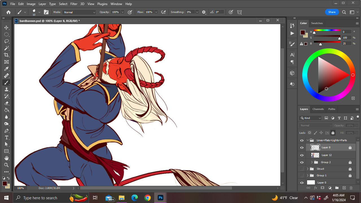The width and height of the screenshot is (361, 203).
Task: Click the Share button
Action: 332,12
